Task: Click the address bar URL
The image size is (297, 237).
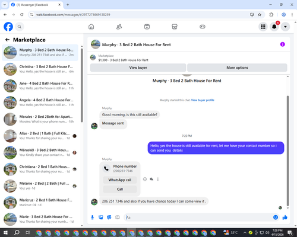Action: coord(73,15)
